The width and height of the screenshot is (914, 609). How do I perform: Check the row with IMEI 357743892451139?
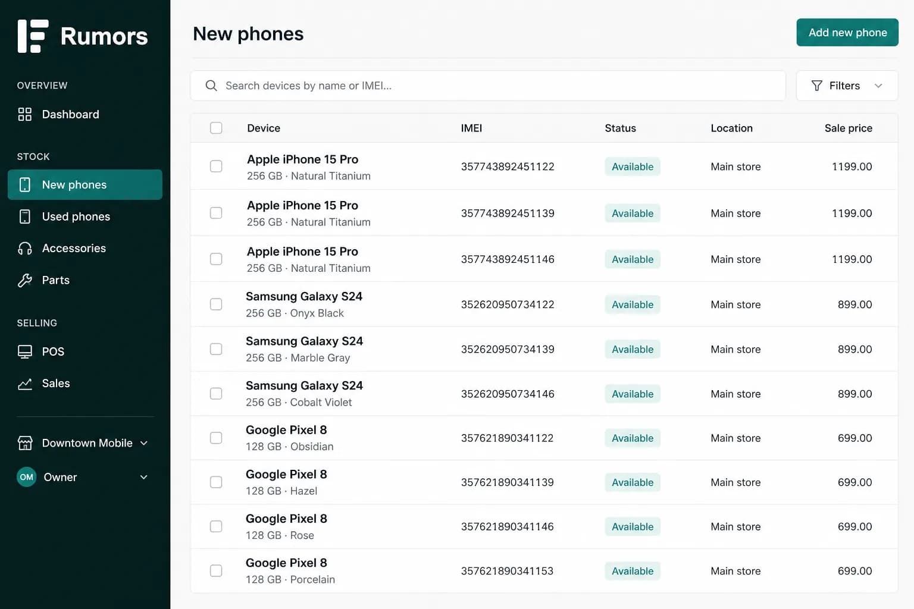[216, 212]
